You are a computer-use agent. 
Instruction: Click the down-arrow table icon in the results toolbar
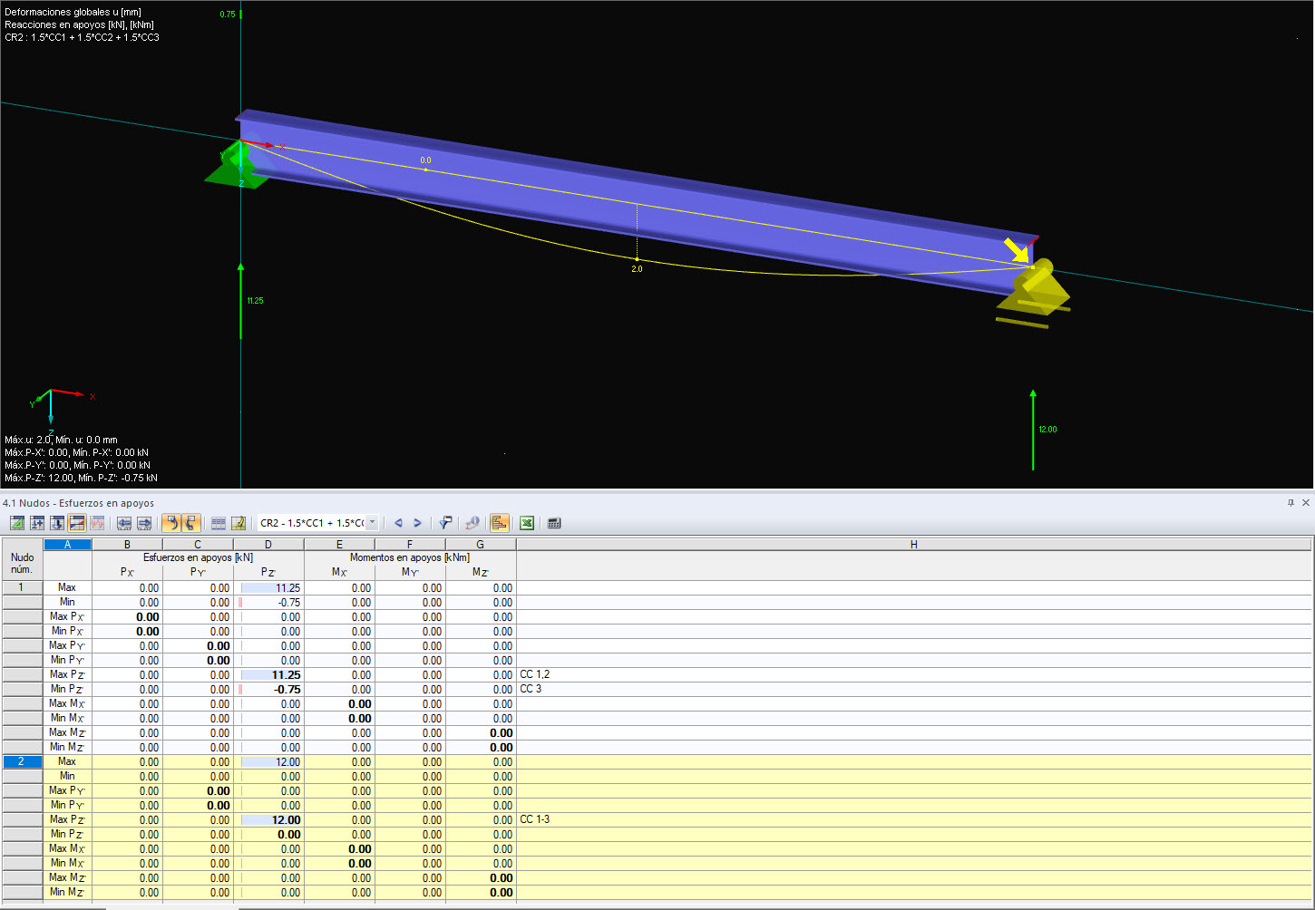click(57, 523)
